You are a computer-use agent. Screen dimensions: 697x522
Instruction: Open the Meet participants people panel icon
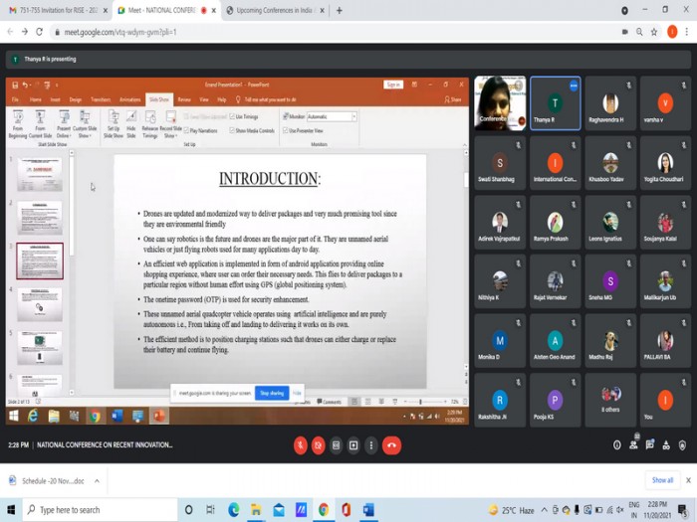(634, 445)
